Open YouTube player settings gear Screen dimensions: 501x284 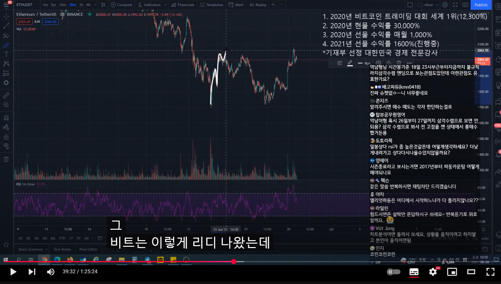[433, 272]
